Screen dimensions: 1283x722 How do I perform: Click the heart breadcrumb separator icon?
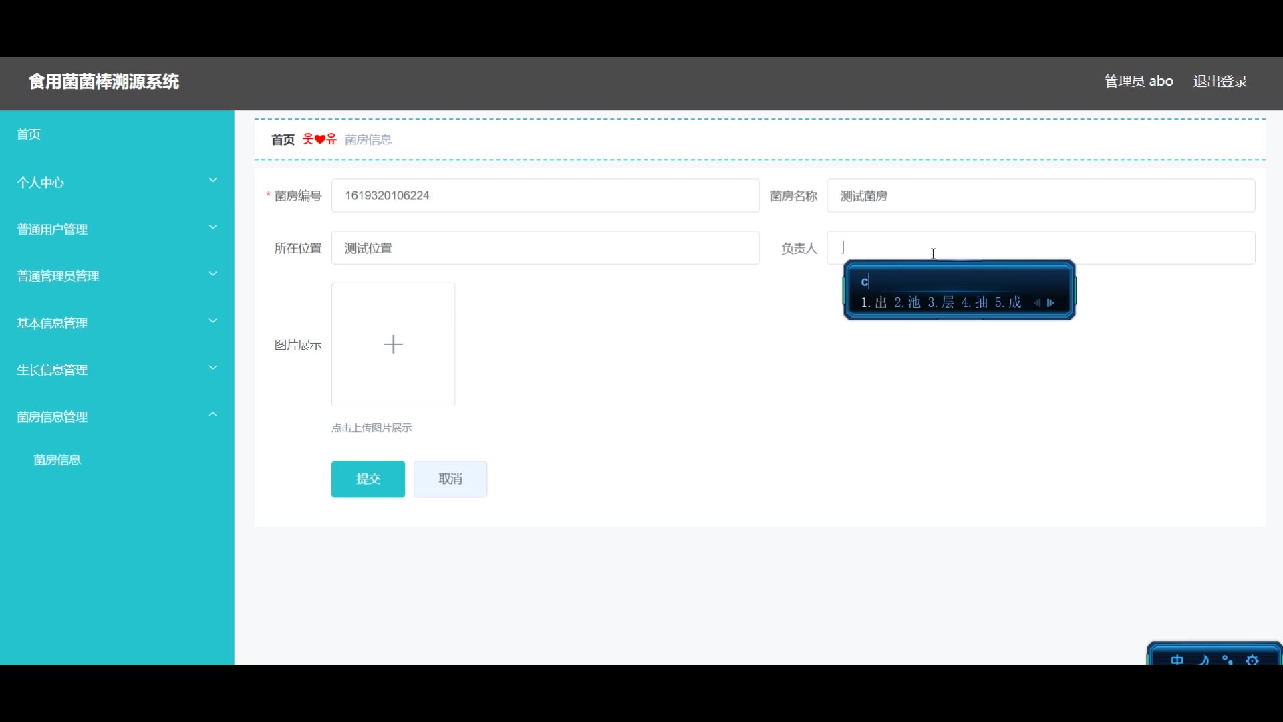(x=319, y=139)
